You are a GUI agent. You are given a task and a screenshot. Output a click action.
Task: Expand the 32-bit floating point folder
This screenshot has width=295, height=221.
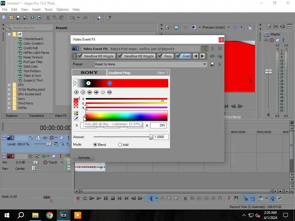click(x=9, y=90)
